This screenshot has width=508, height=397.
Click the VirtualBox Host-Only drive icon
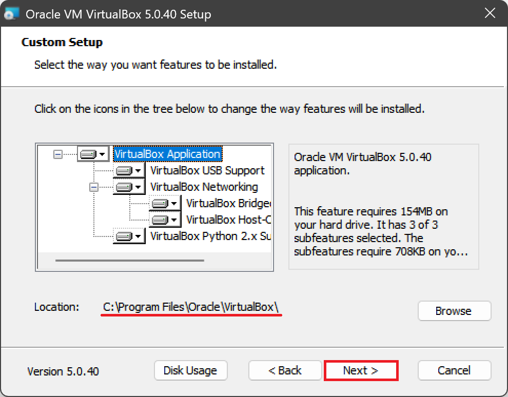pos(161,220)
